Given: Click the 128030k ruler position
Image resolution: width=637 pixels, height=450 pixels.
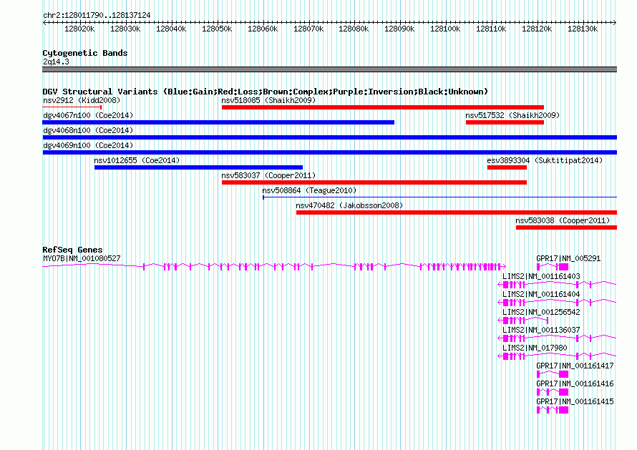Looking at the screenshot, I should point(125,29).
